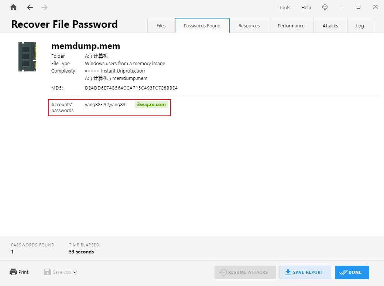Click the forward arrow navigation icon
This screenshot has width=384, height=286.
tap(45, 7)
